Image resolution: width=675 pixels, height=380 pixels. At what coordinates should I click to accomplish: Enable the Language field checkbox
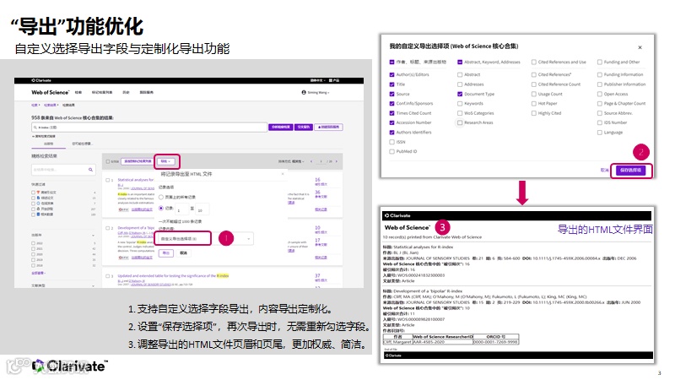coord(600,133)
